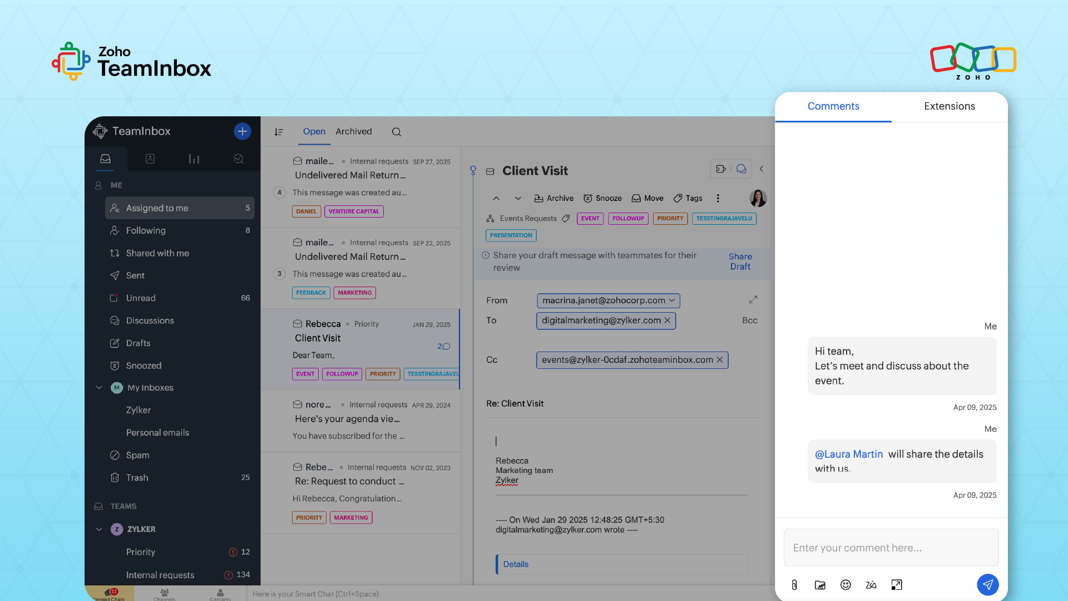Remove digitalmarketing@zylker.com recipient chip
Image resolution: width=1068 pixels, height=601 pixels.
click(x=667, y=321)
